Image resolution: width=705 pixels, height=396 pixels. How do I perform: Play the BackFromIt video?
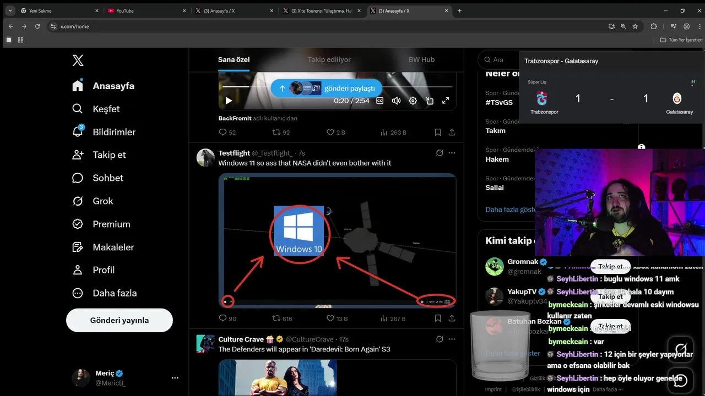(x=229, y=101)
